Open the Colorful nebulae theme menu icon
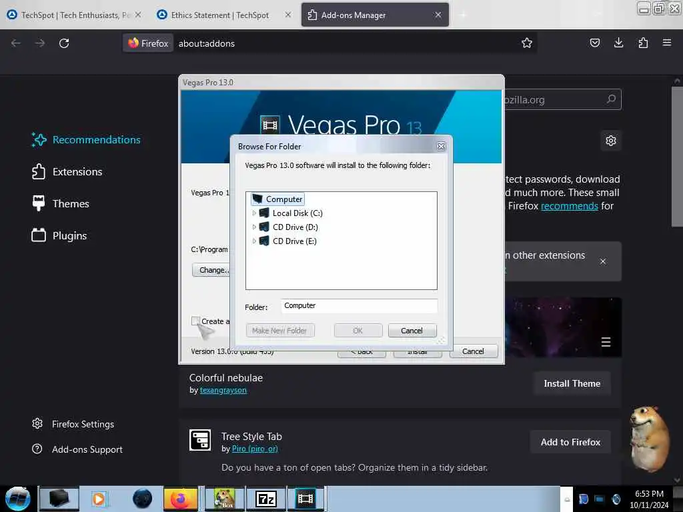Screen dimensions: 683x512 coord(606,342)
